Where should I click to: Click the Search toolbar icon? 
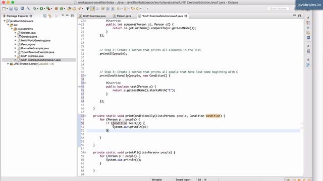click(x=80, y=9)
